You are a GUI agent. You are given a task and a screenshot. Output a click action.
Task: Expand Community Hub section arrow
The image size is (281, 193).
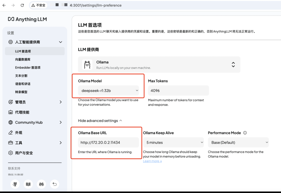coord(61,122)
